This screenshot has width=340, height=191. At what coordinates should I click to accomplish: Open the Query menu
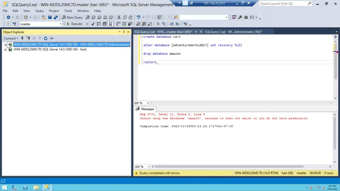(x=40, y=11)
